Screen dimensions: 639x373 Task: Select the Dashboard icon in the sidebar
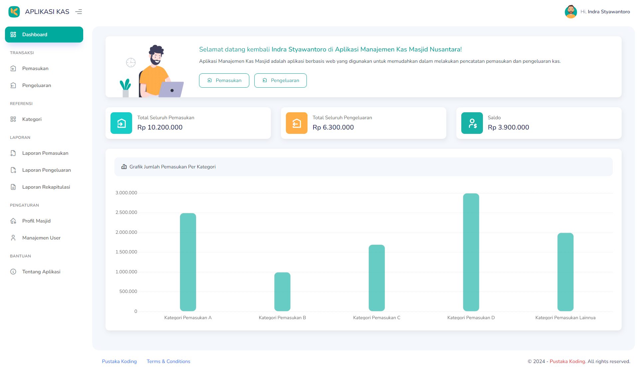[x=13, y=34]
